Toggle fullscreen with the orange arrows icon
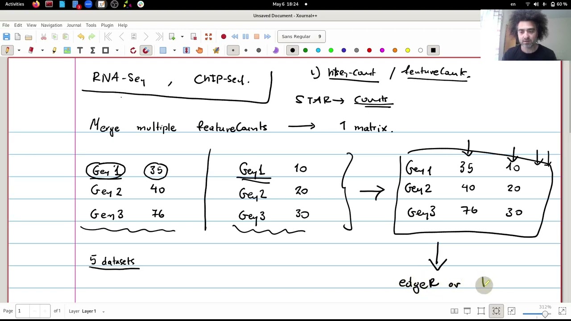This screenshot has height=321, width=571. pos(208,37)
